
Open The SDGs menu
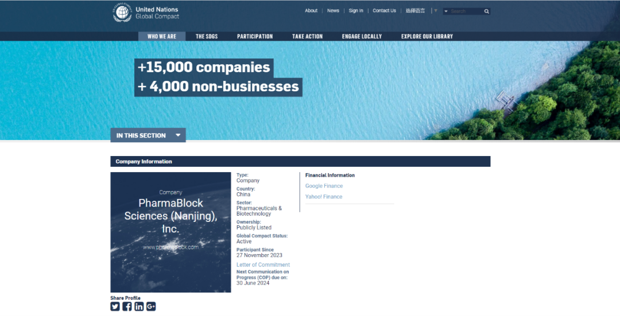(207, 36)
